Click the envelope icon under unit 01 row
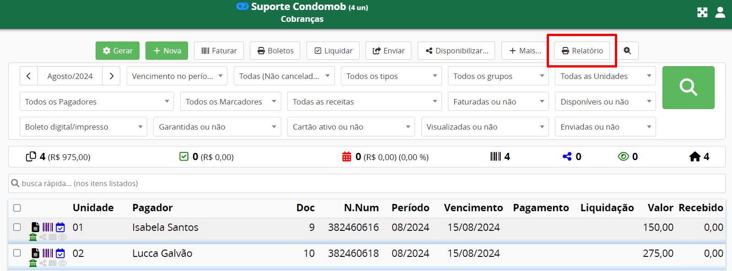The height and width of the screenshot is (271, 732). click(53, 237)
